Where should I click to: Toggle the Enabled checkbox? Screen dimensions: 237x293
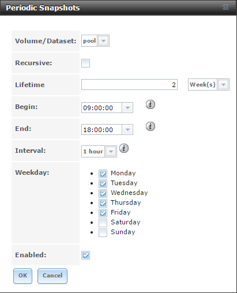coord(85,256)
